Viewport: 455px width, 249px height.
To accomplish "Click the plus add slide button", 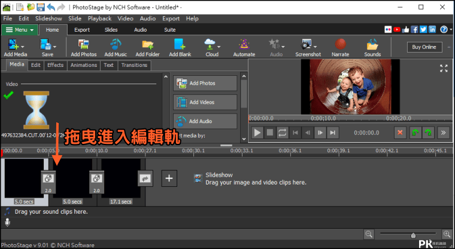I will [169, 179].
